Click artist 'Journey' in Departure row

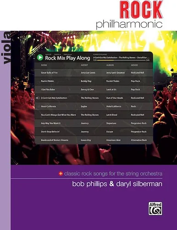84,123
